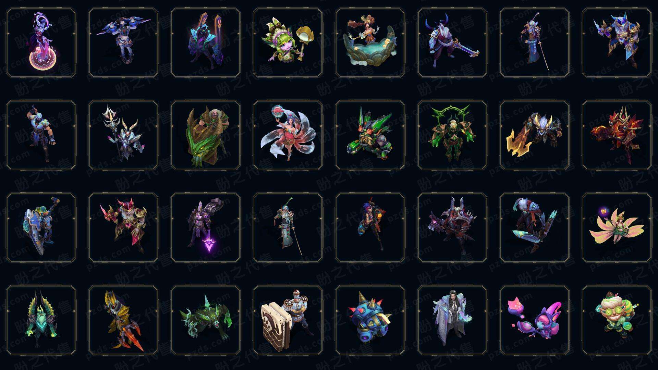Select the wooden dragon shield warrior skin

[x=206, y=135]
